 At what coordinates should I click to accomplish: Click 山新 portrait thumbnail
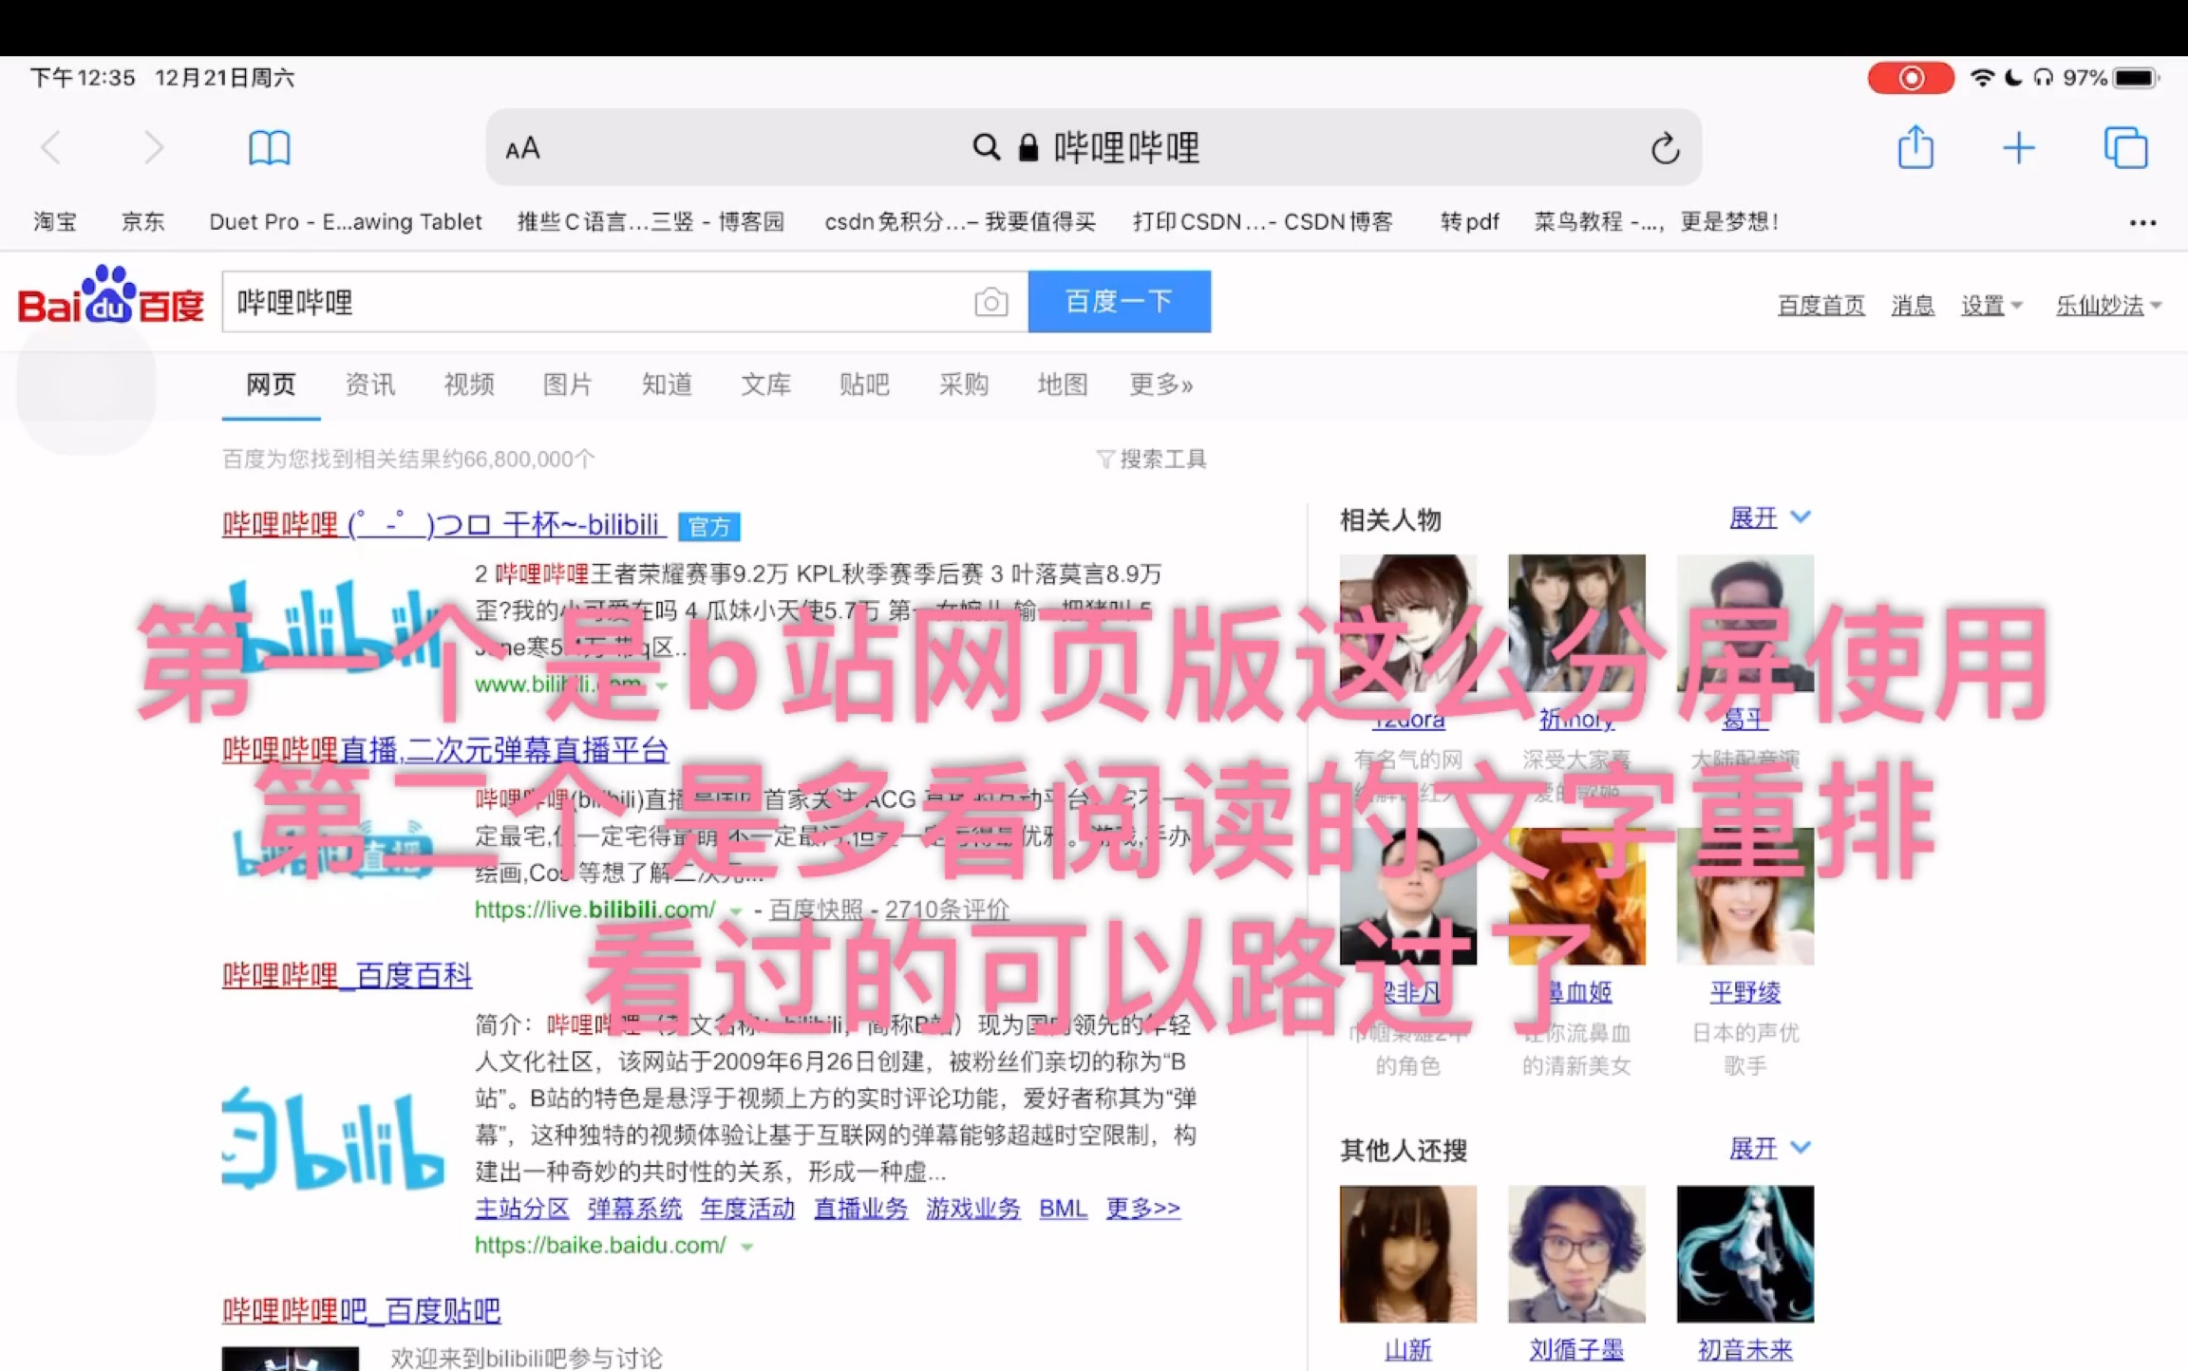point(1407,1253)
